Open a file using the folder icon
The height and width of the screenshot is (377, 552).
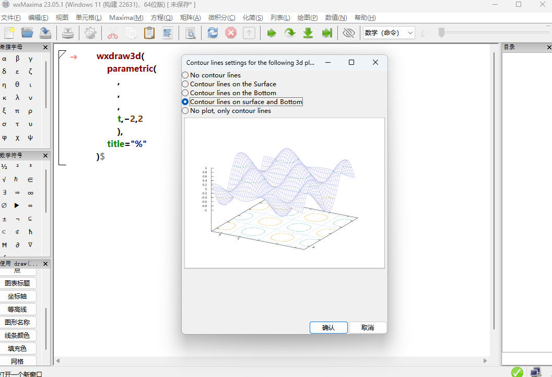[x=27, y=33]
